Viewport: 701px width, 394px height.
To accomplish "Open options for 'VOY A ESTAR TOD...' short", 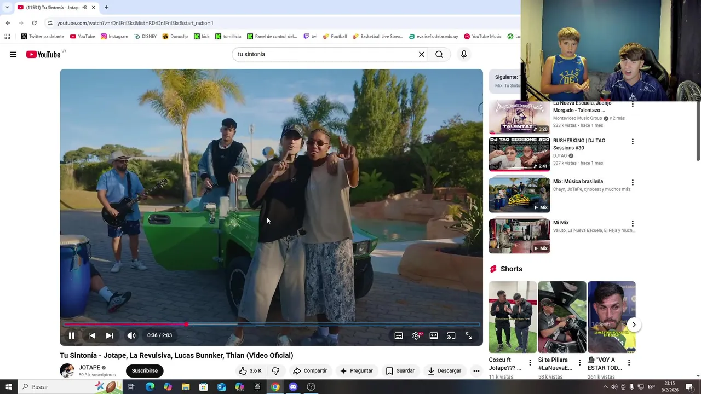I will [629, 362].
